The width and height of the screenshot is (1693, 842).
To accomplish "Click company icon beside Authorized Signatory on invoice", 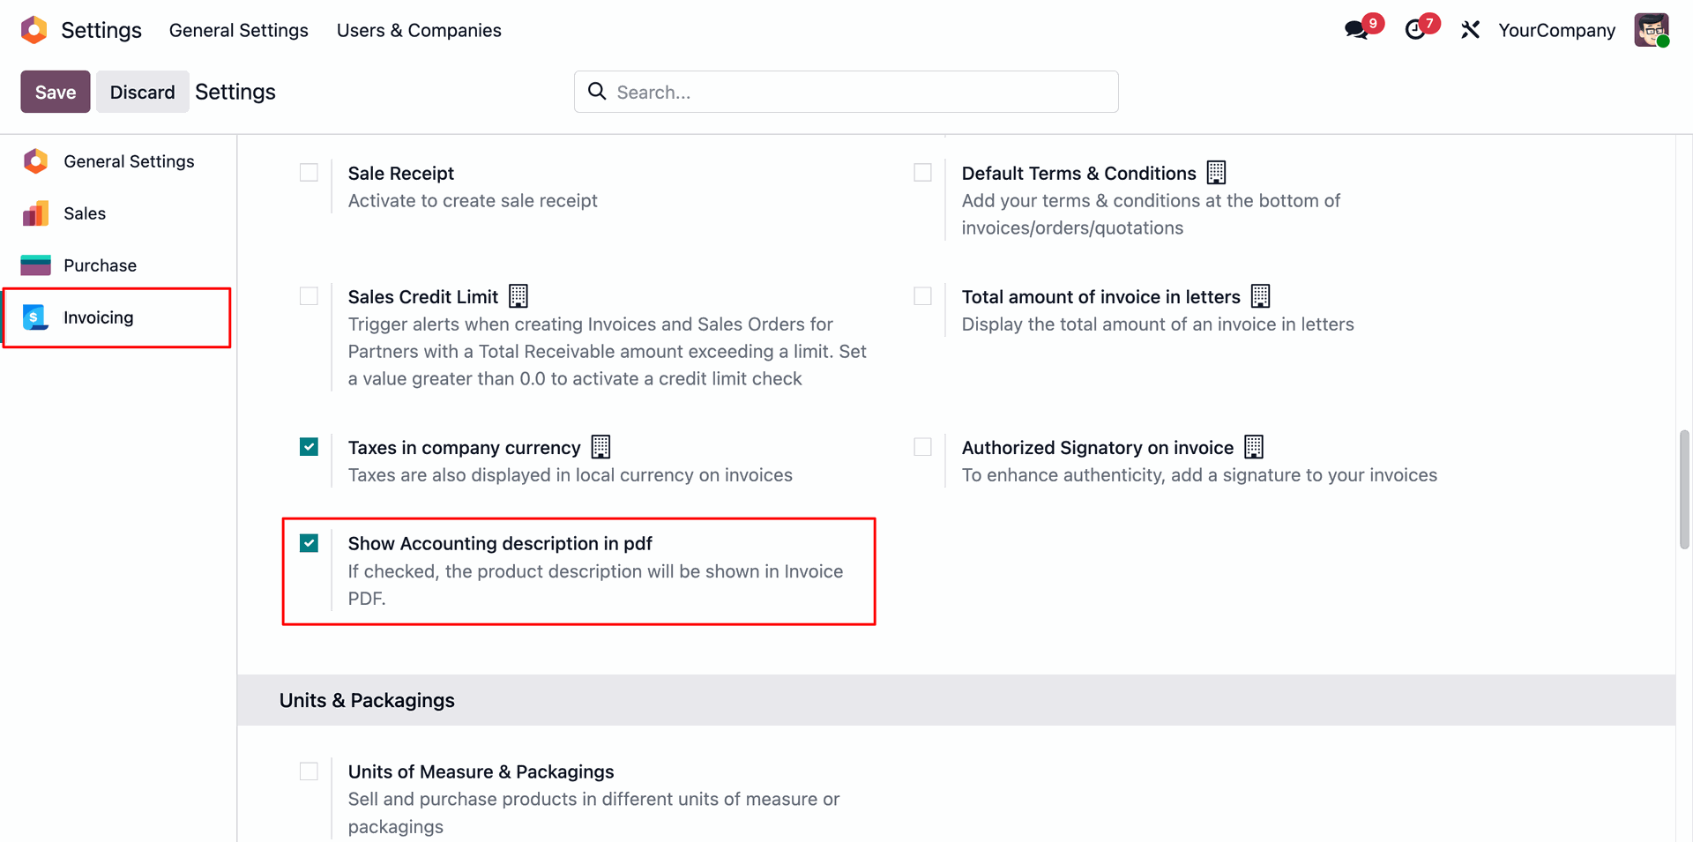I will [1253, 447].
